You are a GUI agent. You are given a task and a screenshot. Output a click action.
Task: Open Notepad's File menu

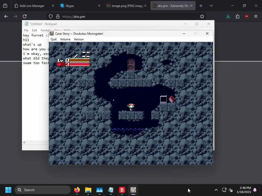[x=26, y=30]
